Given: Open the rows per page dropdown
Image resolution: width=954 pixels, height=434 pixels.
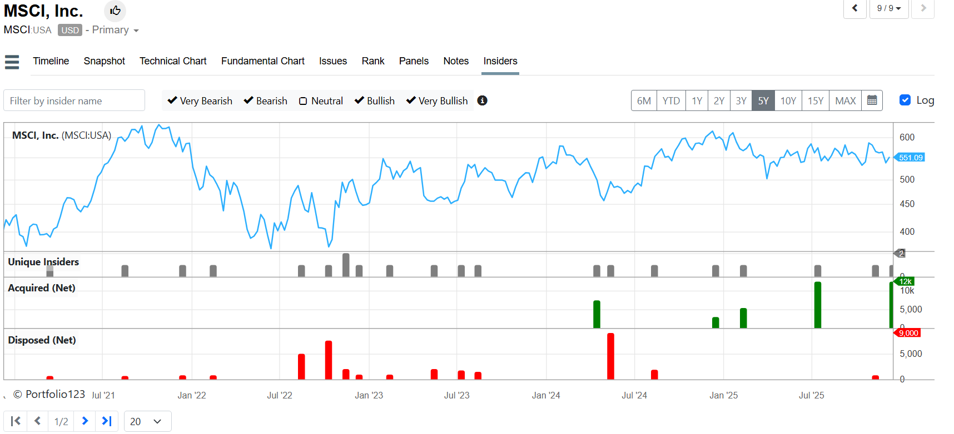Looking at the screenshot, I should (x=147, y=421).
